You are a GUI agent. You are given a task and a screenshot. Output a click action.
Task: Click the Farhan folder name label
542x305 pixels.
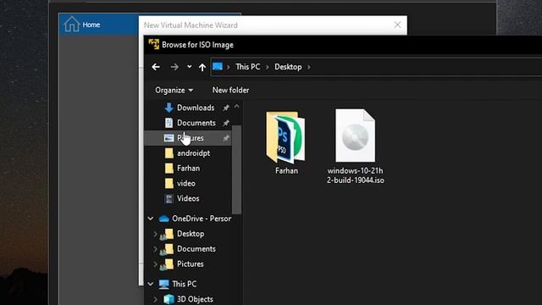(x=286, y=171)
